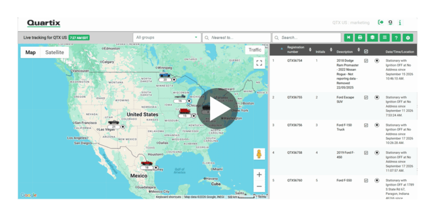Sort by Registration number column arrows

310,50
